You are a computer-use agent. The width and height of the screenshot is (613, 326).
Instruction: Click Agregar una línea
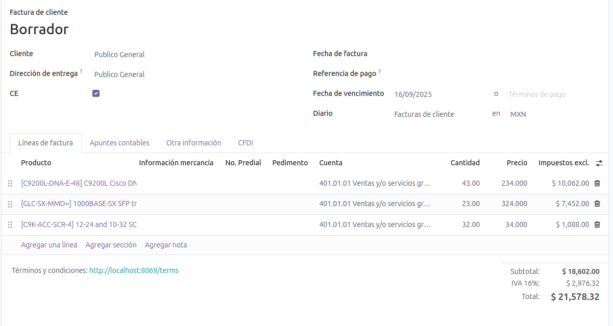[x=49, y=245]
